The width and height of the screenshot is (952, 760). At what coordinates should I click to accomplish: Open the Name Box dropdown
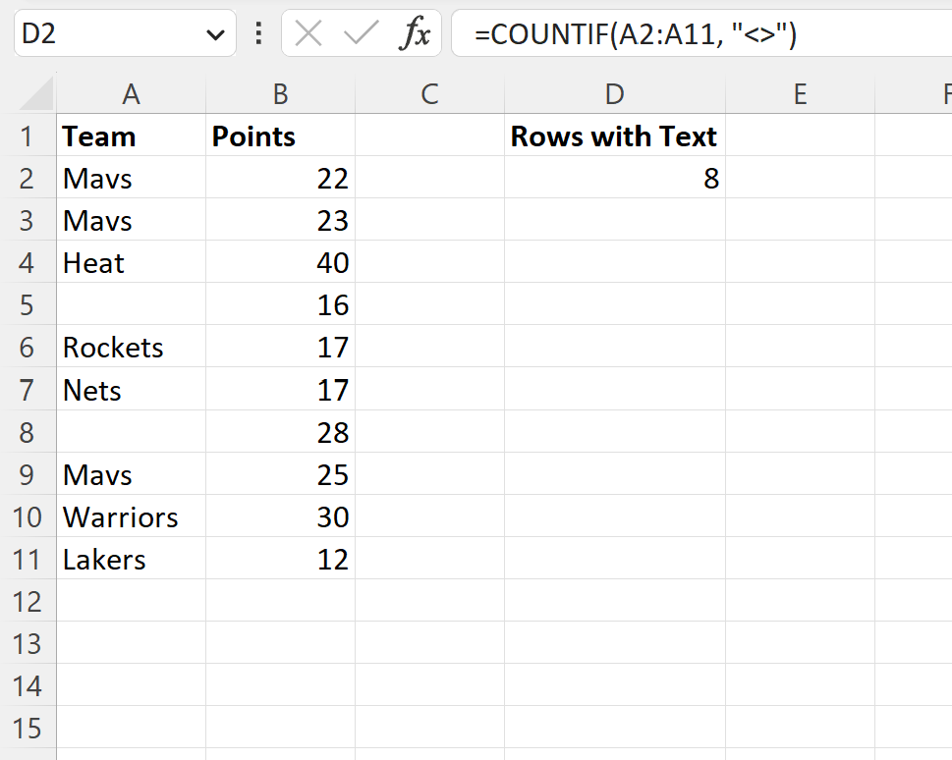click(x=218, y=32)
